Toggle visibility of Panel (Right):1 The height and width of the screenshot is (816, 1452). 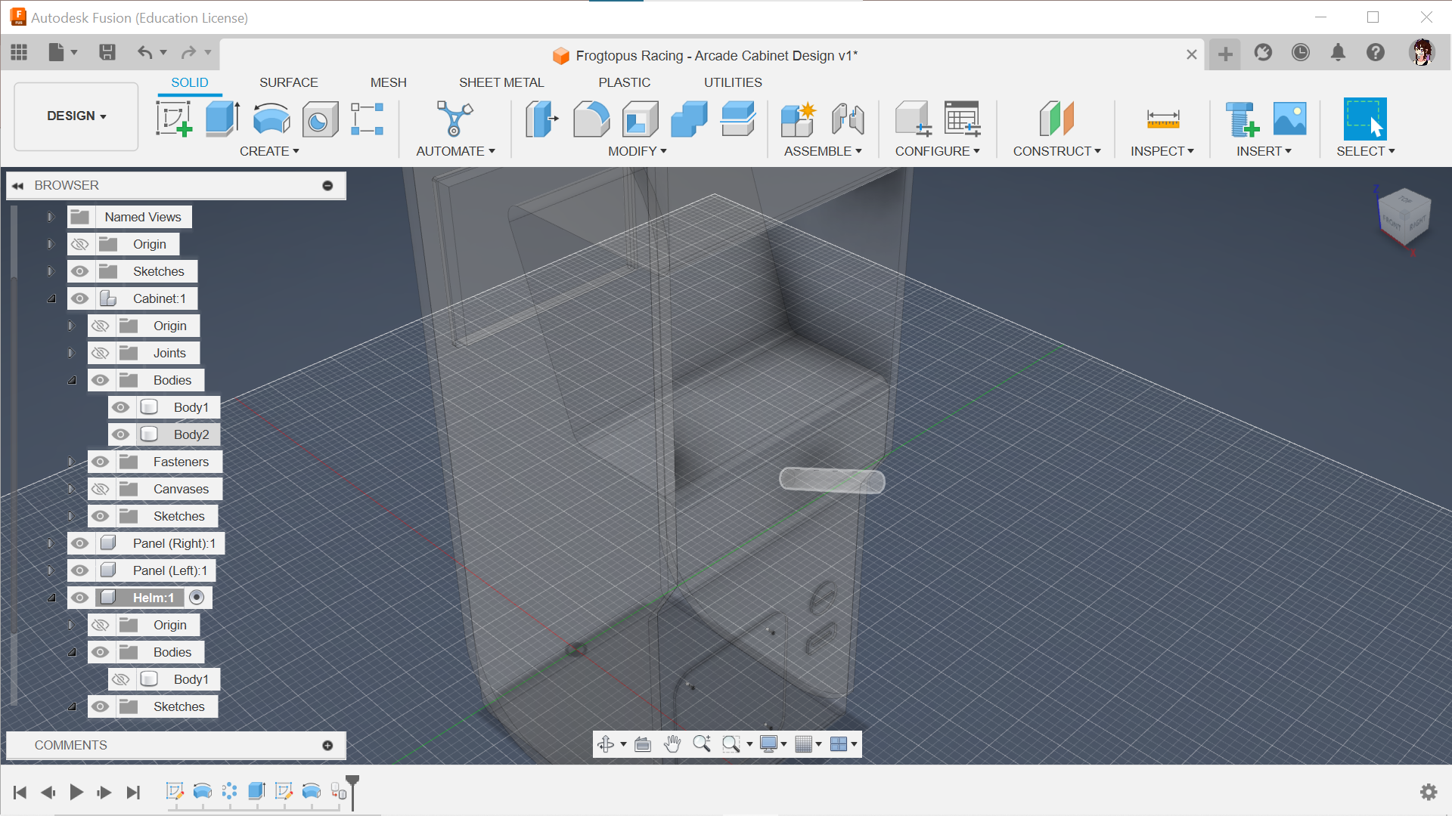click(x=79, y=543)
